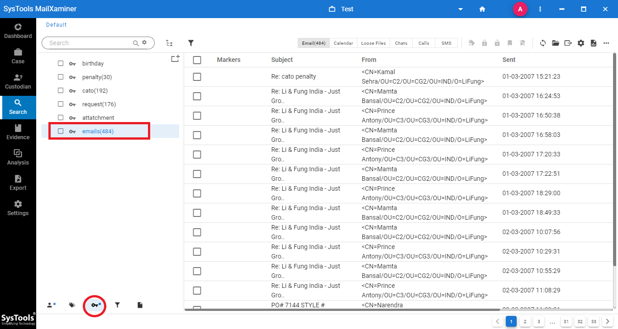Switch to filter view icon at bottom
618x329 pixels.
(118, 305)
